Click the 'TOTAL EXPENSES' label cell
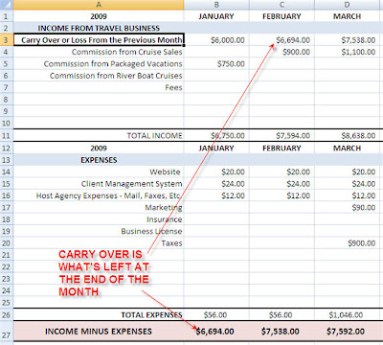 pyautogui.click(x=99, y=315)
